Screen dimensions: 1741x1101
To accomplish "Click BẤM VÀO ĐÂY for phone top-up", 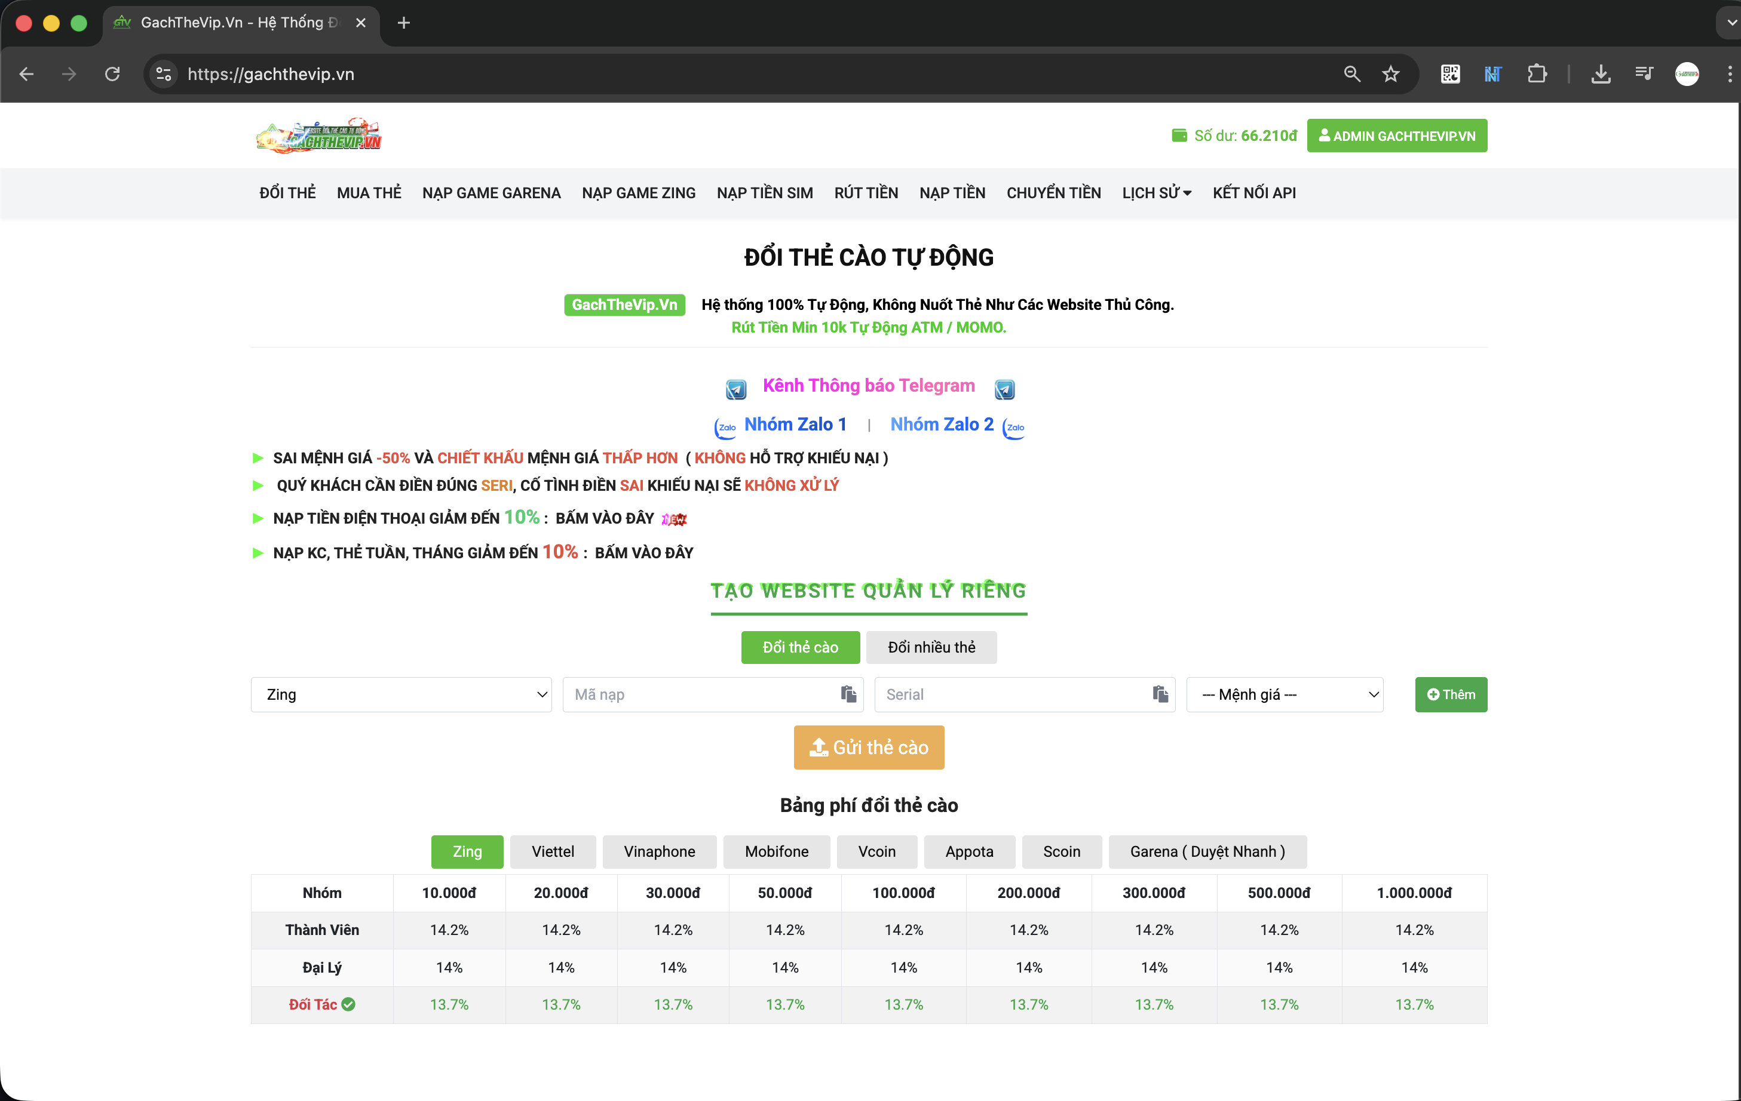I will point(605,519).
